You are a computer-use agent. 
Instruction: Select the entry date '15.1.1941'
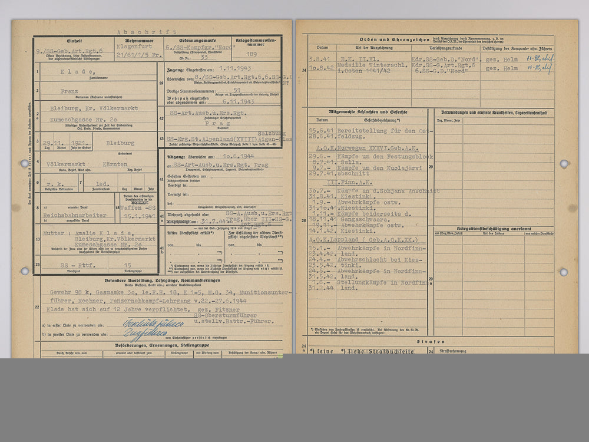coord(140,216)
